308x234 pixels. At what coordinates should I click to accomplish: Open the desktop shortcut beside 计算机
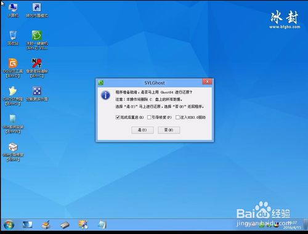tap(37, 10)
